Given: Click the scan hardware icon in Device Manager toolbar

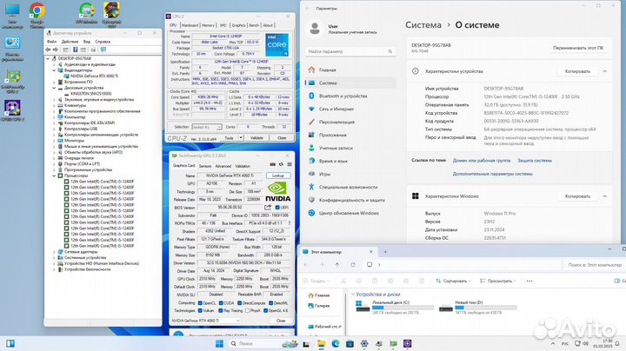Looking at the screenshot, I should [x=93, y=50].
